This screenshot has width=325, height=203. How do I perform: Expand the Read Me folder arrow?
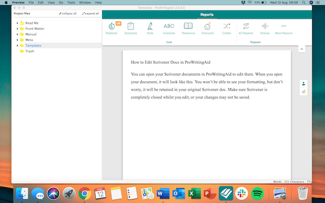point(17,23)
